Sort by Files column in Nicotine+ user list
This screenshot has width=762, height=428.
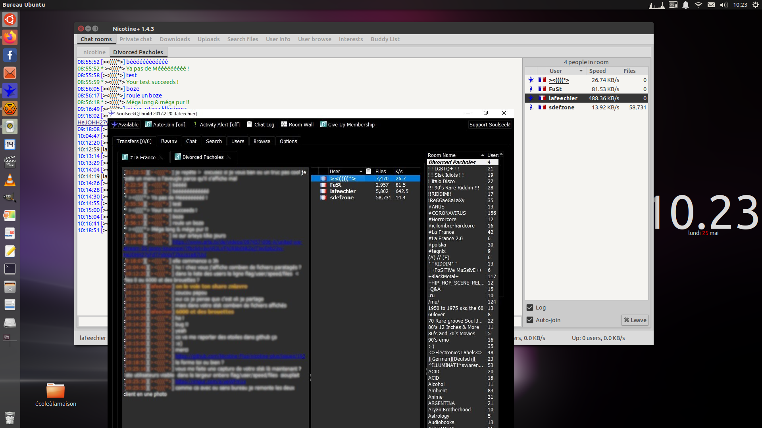click(635, 71)
